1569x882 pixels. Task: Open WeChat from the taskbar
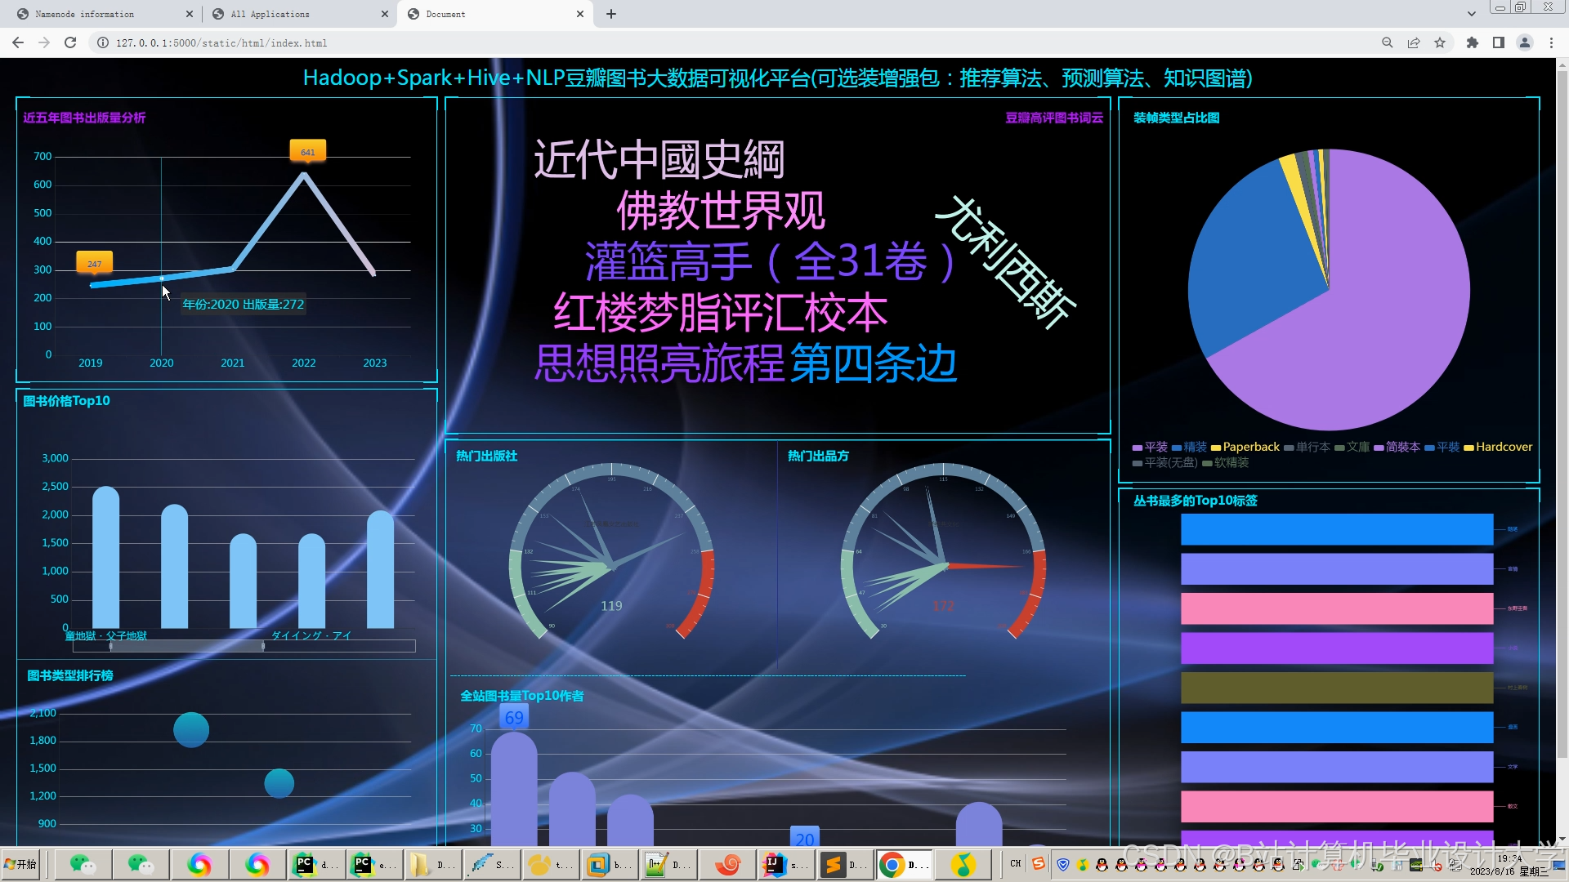coord(84,865)
